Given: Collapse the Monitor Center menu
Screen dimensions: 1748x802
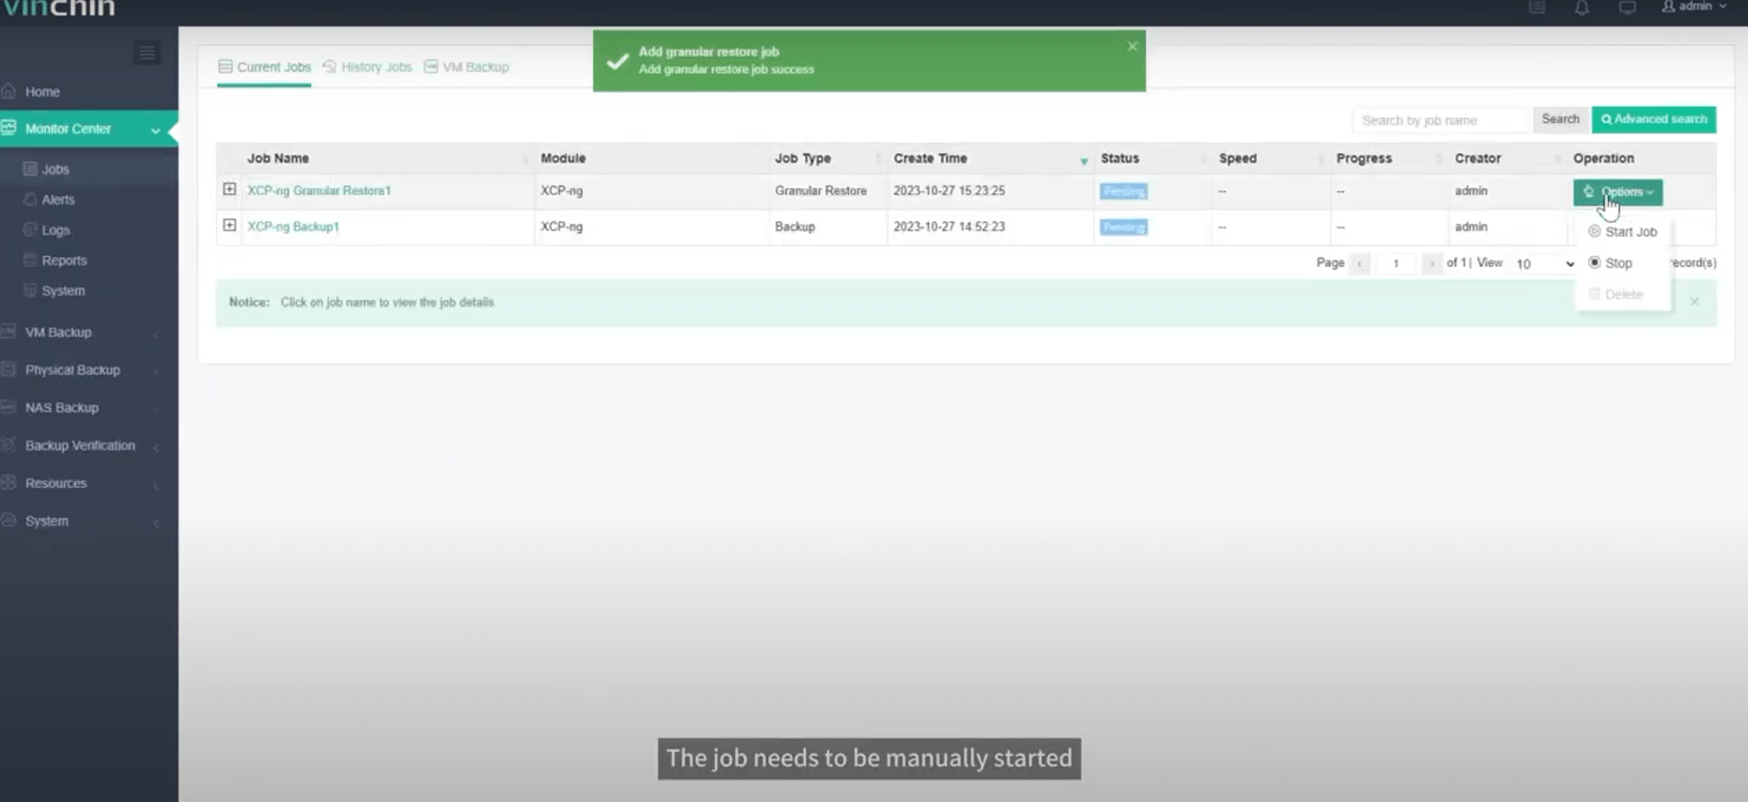Looking at the screenshot, I should pyautogui.click(x=88, y=129).
